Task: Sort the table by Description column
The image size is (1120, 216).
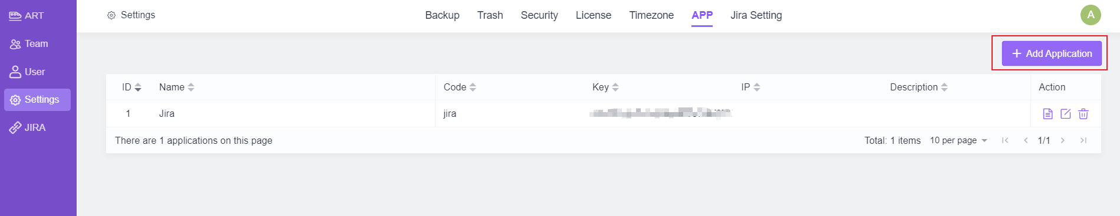Action: pos(919,87)
